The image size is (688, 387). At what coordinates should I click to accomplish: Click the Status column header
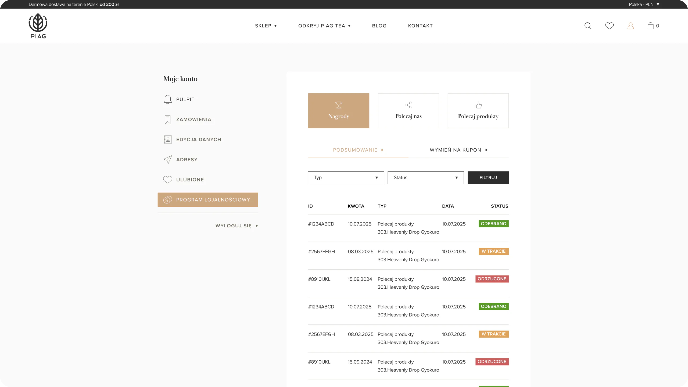[500, 206]
